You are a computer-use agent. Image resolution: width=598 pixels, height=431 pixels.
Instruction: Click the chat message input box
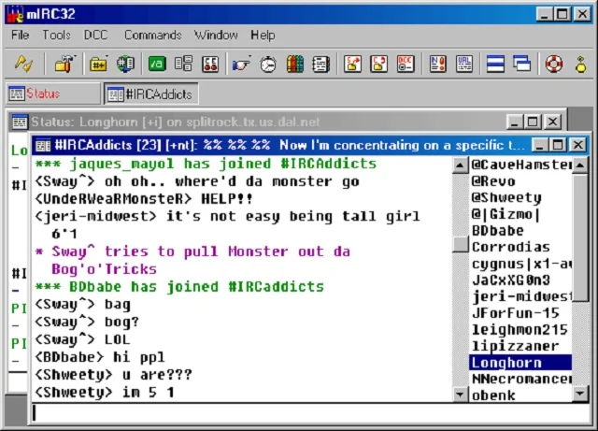(x=299, y=411)
